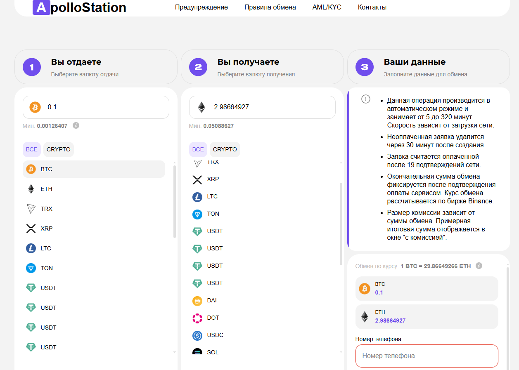Go to the Правила обмена page
This screenshot has width=519, height=370.
(x=270, y=7)
